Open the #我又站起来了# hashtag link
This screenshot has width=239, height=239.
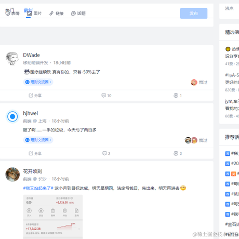(x=38, y=188)
